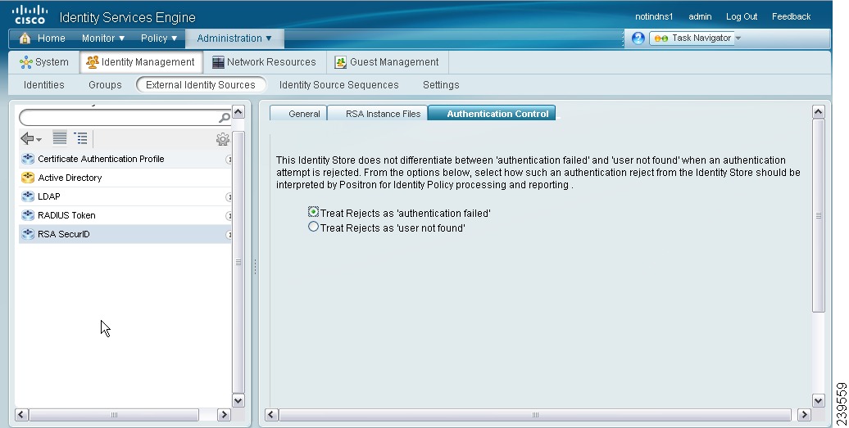Open the Identities submenu
849x428 pixels.
(x=44, y=85)
